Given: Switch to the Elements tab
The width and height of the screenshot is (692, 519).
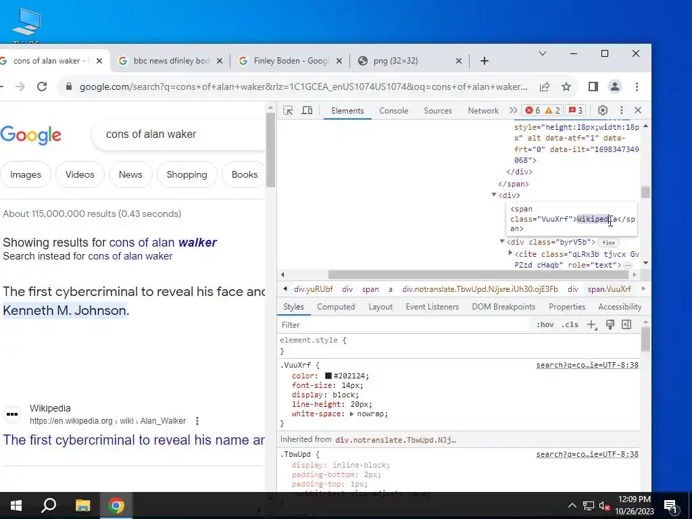Looking at the screenshot, I should pos(347,111).
